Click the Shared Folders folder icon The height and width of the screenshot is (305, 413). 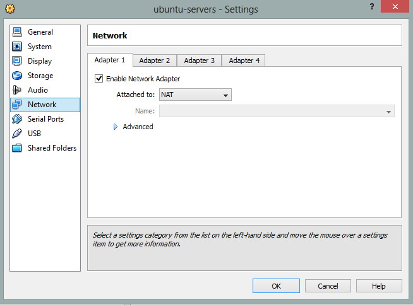pos(17,147)
